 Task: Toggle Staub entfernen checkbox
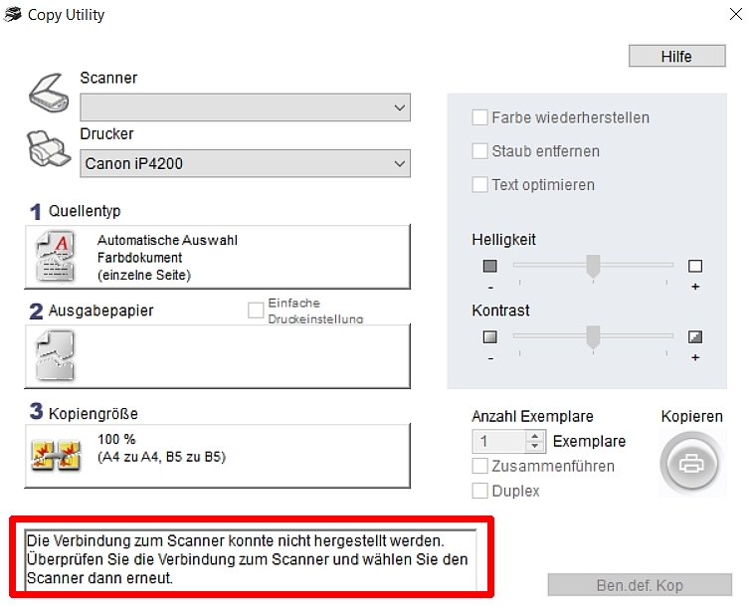pos(479,151)
